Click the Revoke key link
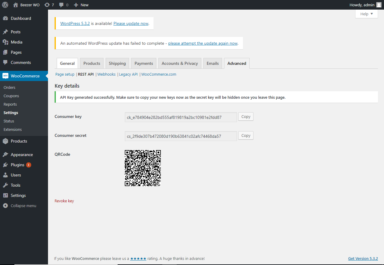This screenshot has height=265, width=384. coord(64,201)
